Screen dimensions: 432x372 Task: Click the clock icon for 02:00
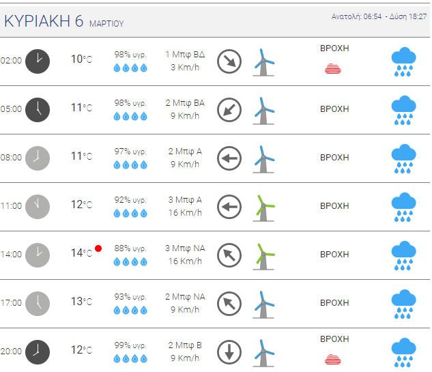(x=38, y=61)
